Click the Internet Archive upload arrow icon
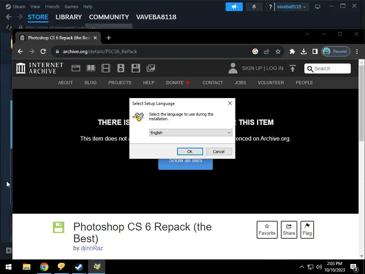365x274 pixels. point(293,68)
